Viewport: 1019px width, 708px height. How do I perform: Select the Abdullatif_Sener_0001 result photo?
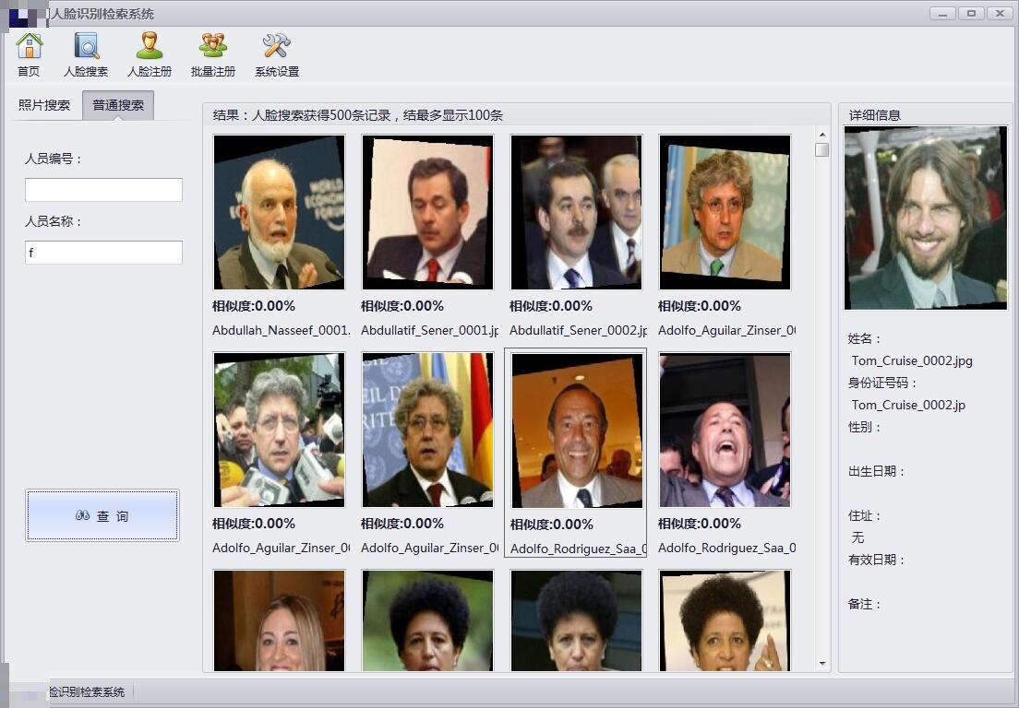(x=427, y=212)
